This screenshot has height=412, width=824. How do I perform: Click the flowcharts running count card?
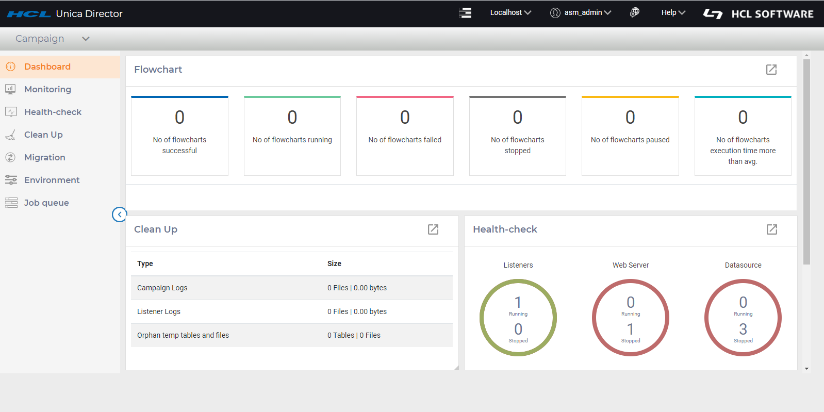[x=292, y=136]
